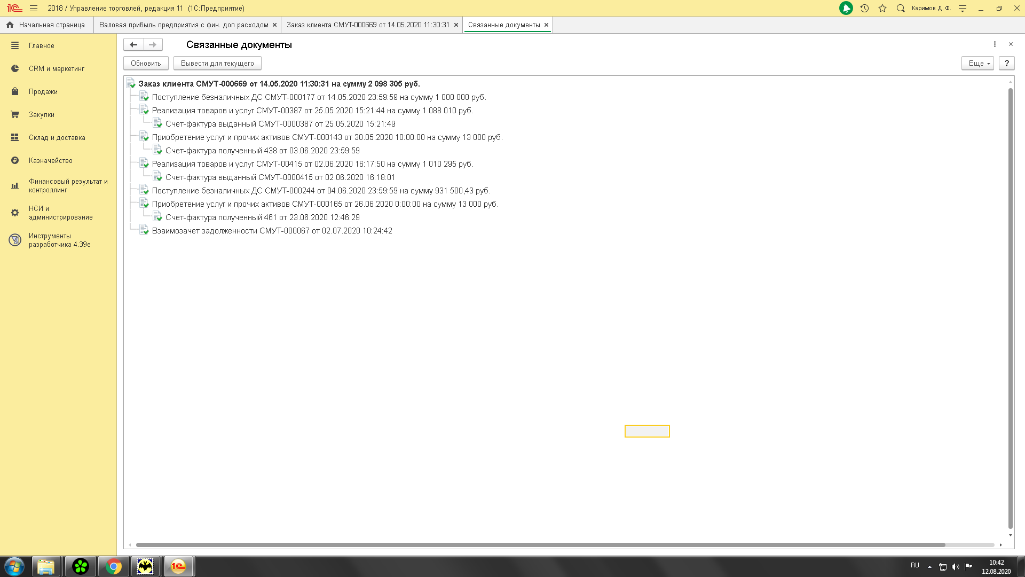Click Вывести для текущего button
The width and height of the screenshot is (1025, 577).
[x=217, y=64]
